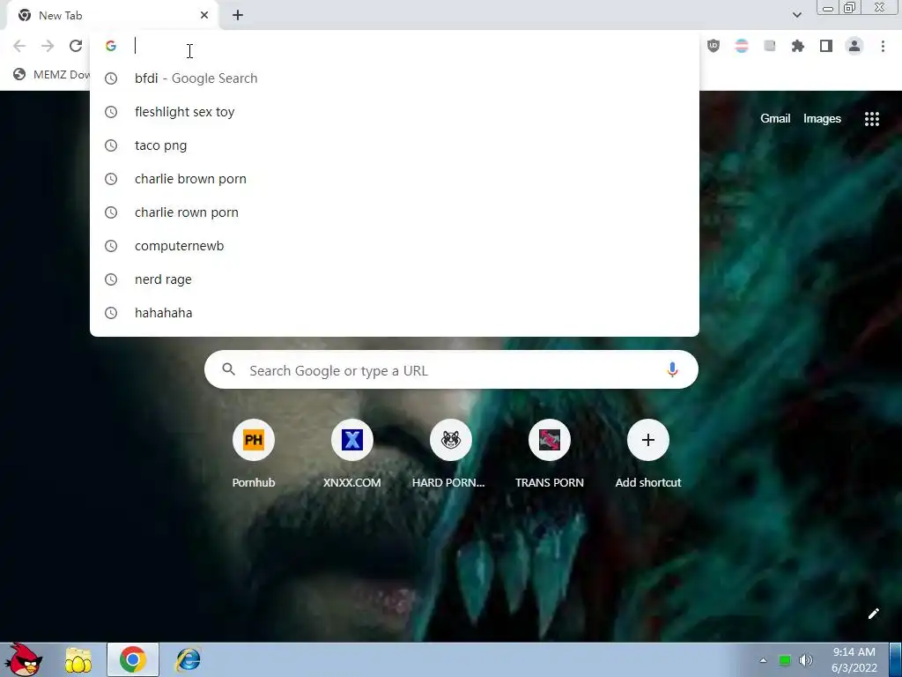Viewport: 902px width, 677px height.
Task: Select the 'computernewb' suggestion
Action: (395, 246)
